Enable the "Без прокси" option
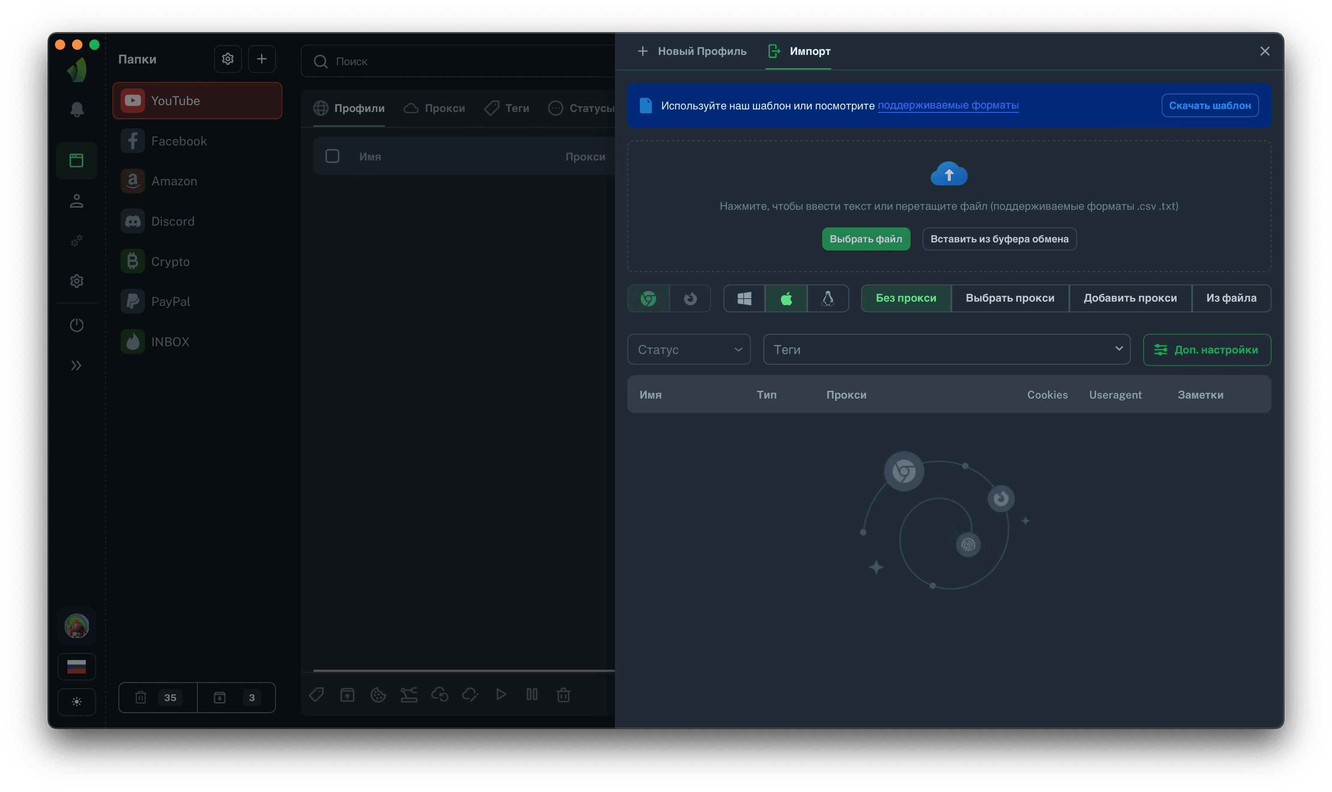 coord(905,298)
